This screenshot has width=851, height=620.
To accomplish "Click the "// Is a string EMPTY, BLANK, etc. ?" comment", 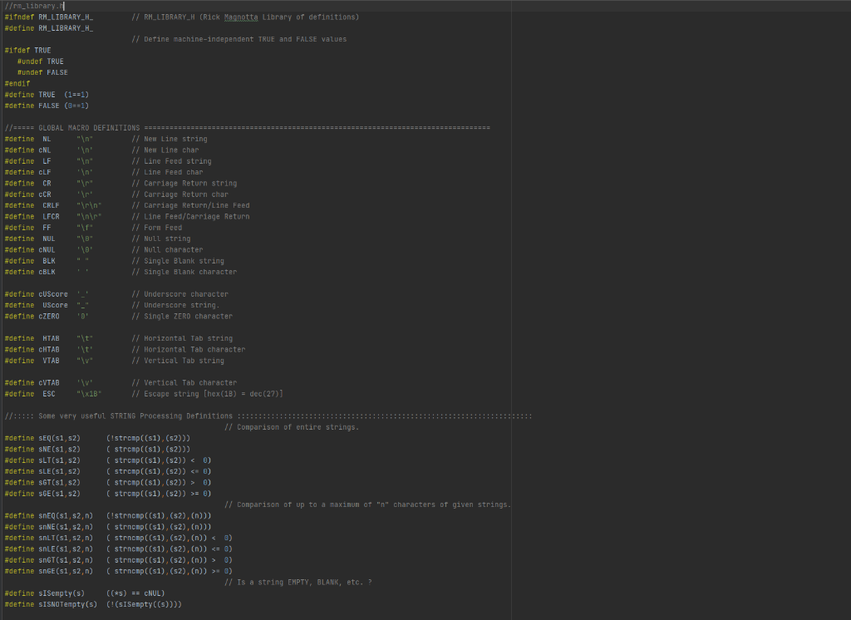I will click(298, 583).
